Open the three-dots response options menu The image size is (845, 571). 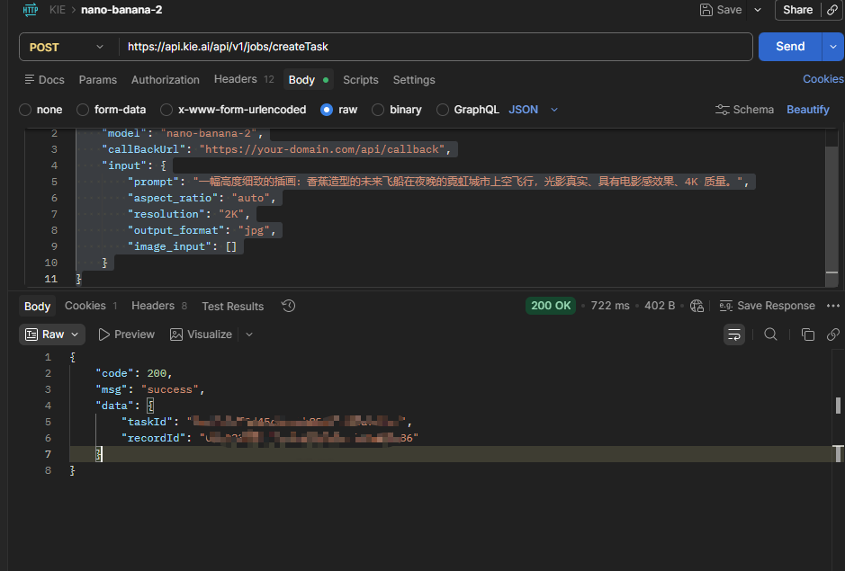[x=832, y=306]
